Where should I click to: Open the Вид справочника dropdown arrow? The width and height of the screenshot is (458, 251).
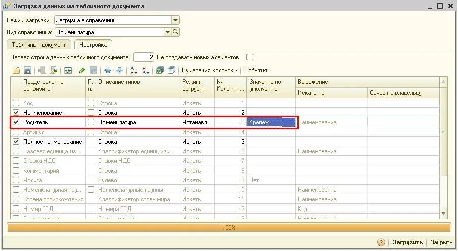pos(168,32)
